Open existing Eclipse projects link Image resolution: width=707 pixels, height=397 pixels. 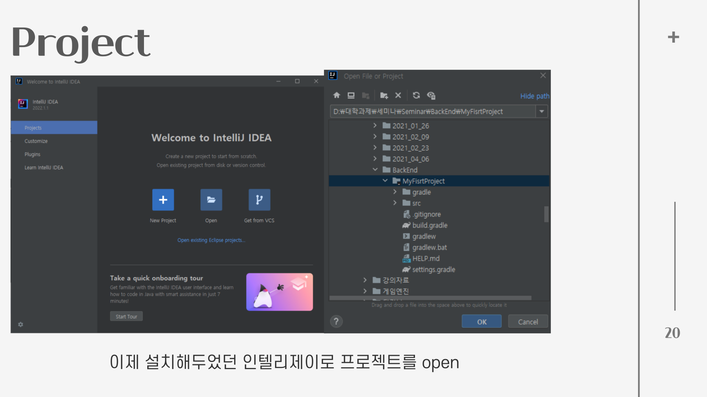(x=211, y=240)
